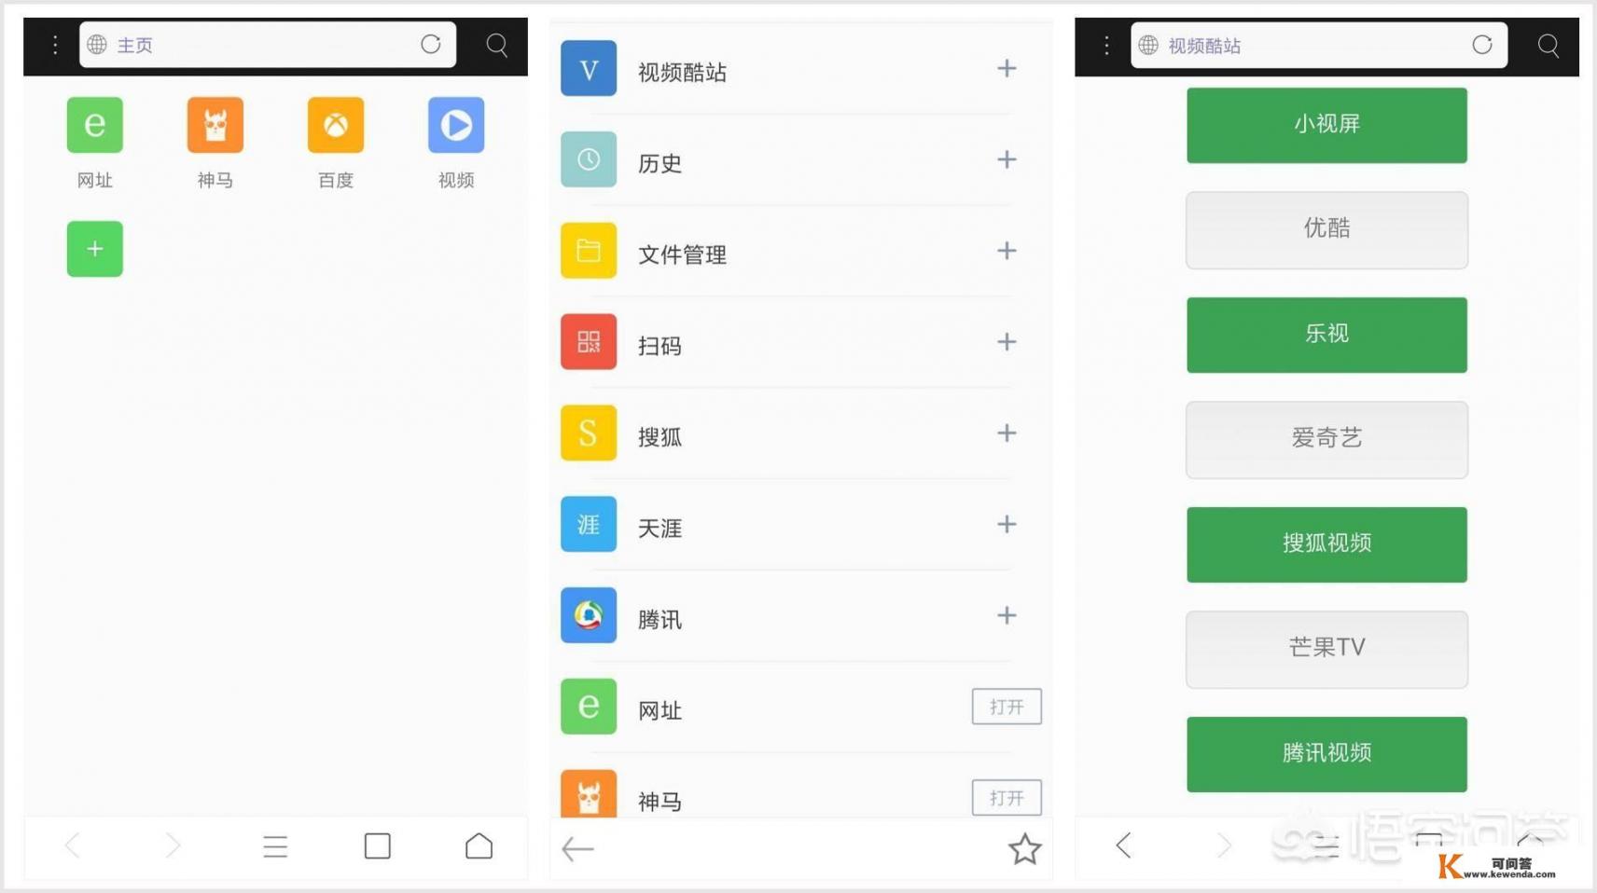The width and height of the screenshot is (1597, 893).
Task: Open 优酷 in 视频酷站 page
Action: 1326,230
